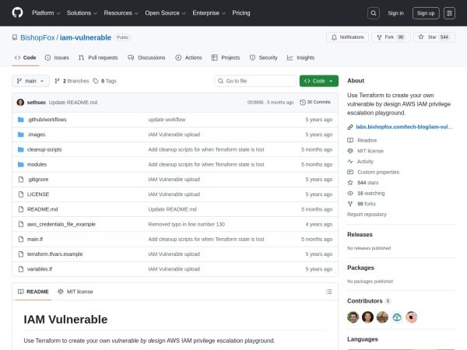
Task: Focus the Go to file search field
Action: (x=255, y=81)
